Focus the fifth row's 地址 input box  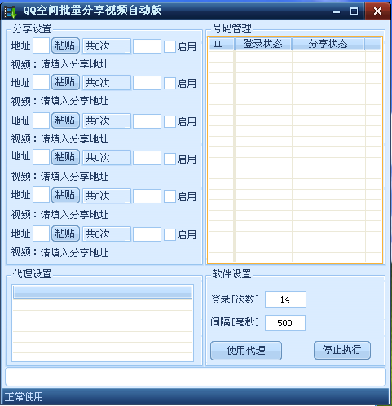pos(41,194)
